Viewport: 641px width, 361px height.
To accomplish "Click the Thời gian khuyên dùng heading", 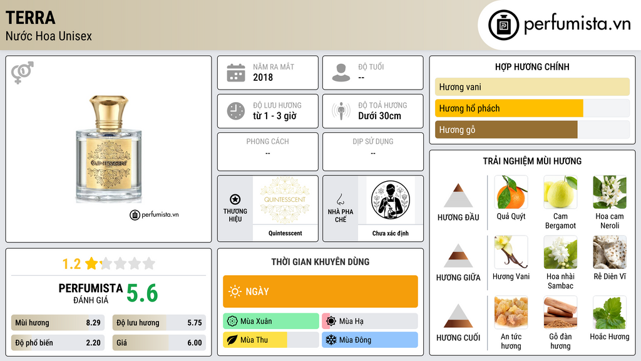I will click(320, 262).
